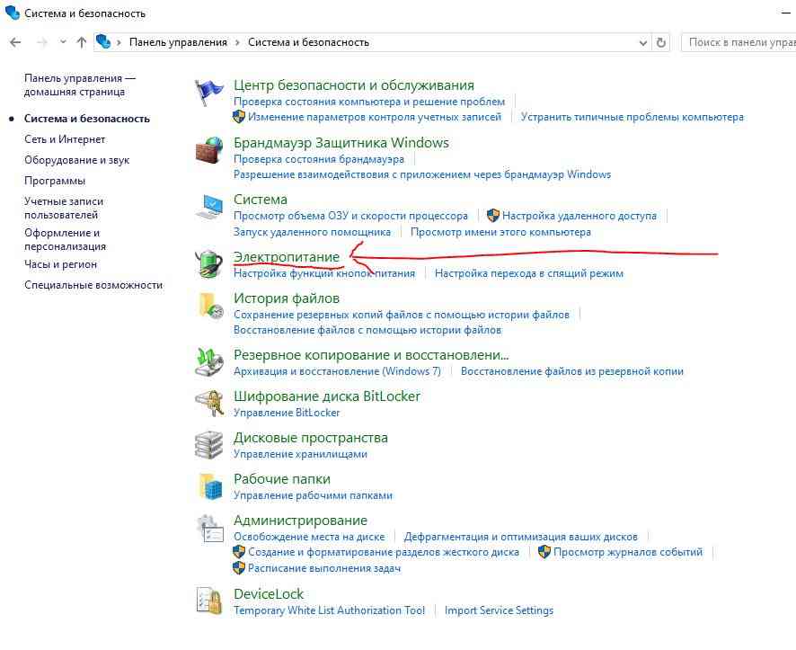Go up one level with up arrow

coord(81,42)
